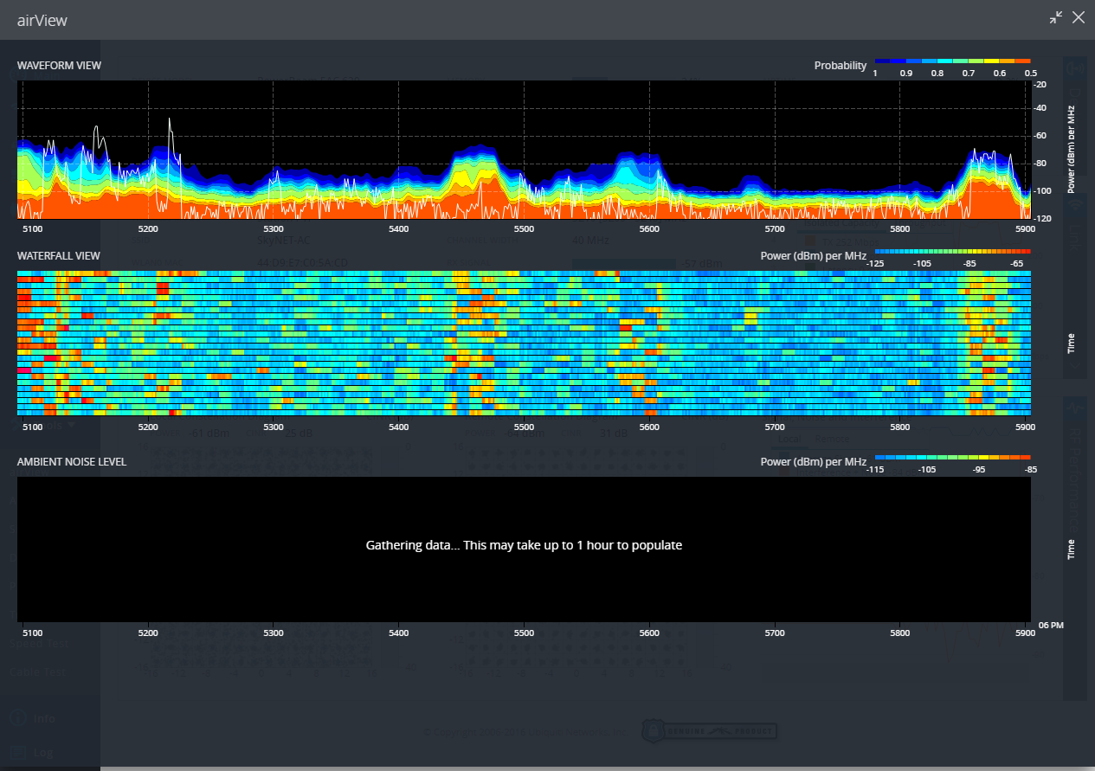The width and height of the screenshot is (1095, 771).
Task: Click the Cable Test item in the dimmed sidebar
Action: coord(36,671)
